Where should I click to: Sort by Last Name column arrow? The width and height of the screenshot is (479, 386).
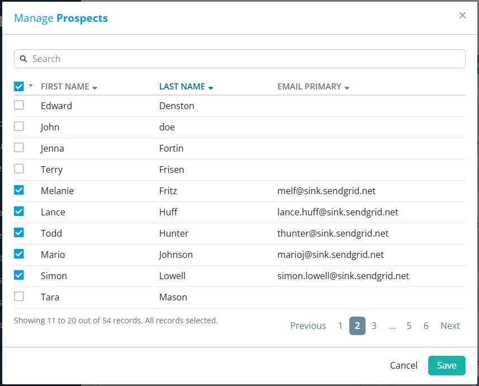(x=211, y=88)
